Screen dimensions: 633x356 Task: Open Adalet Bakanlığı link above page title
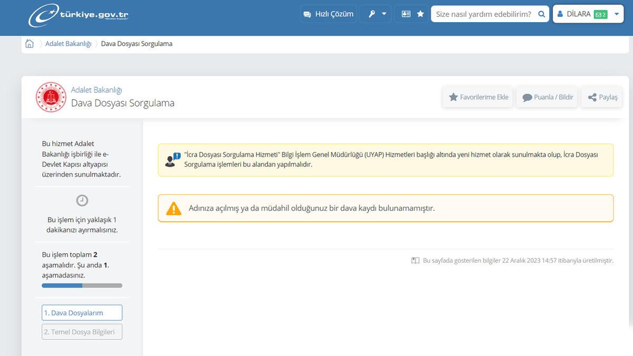tap(97, 90)
